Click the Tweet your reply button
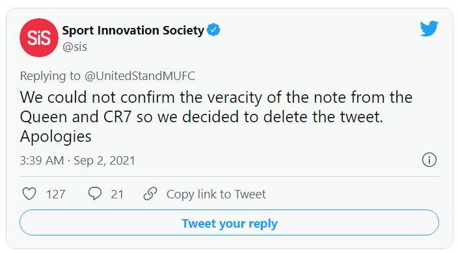This screenshot has height=253, width=458. click(x=229, y=222)
